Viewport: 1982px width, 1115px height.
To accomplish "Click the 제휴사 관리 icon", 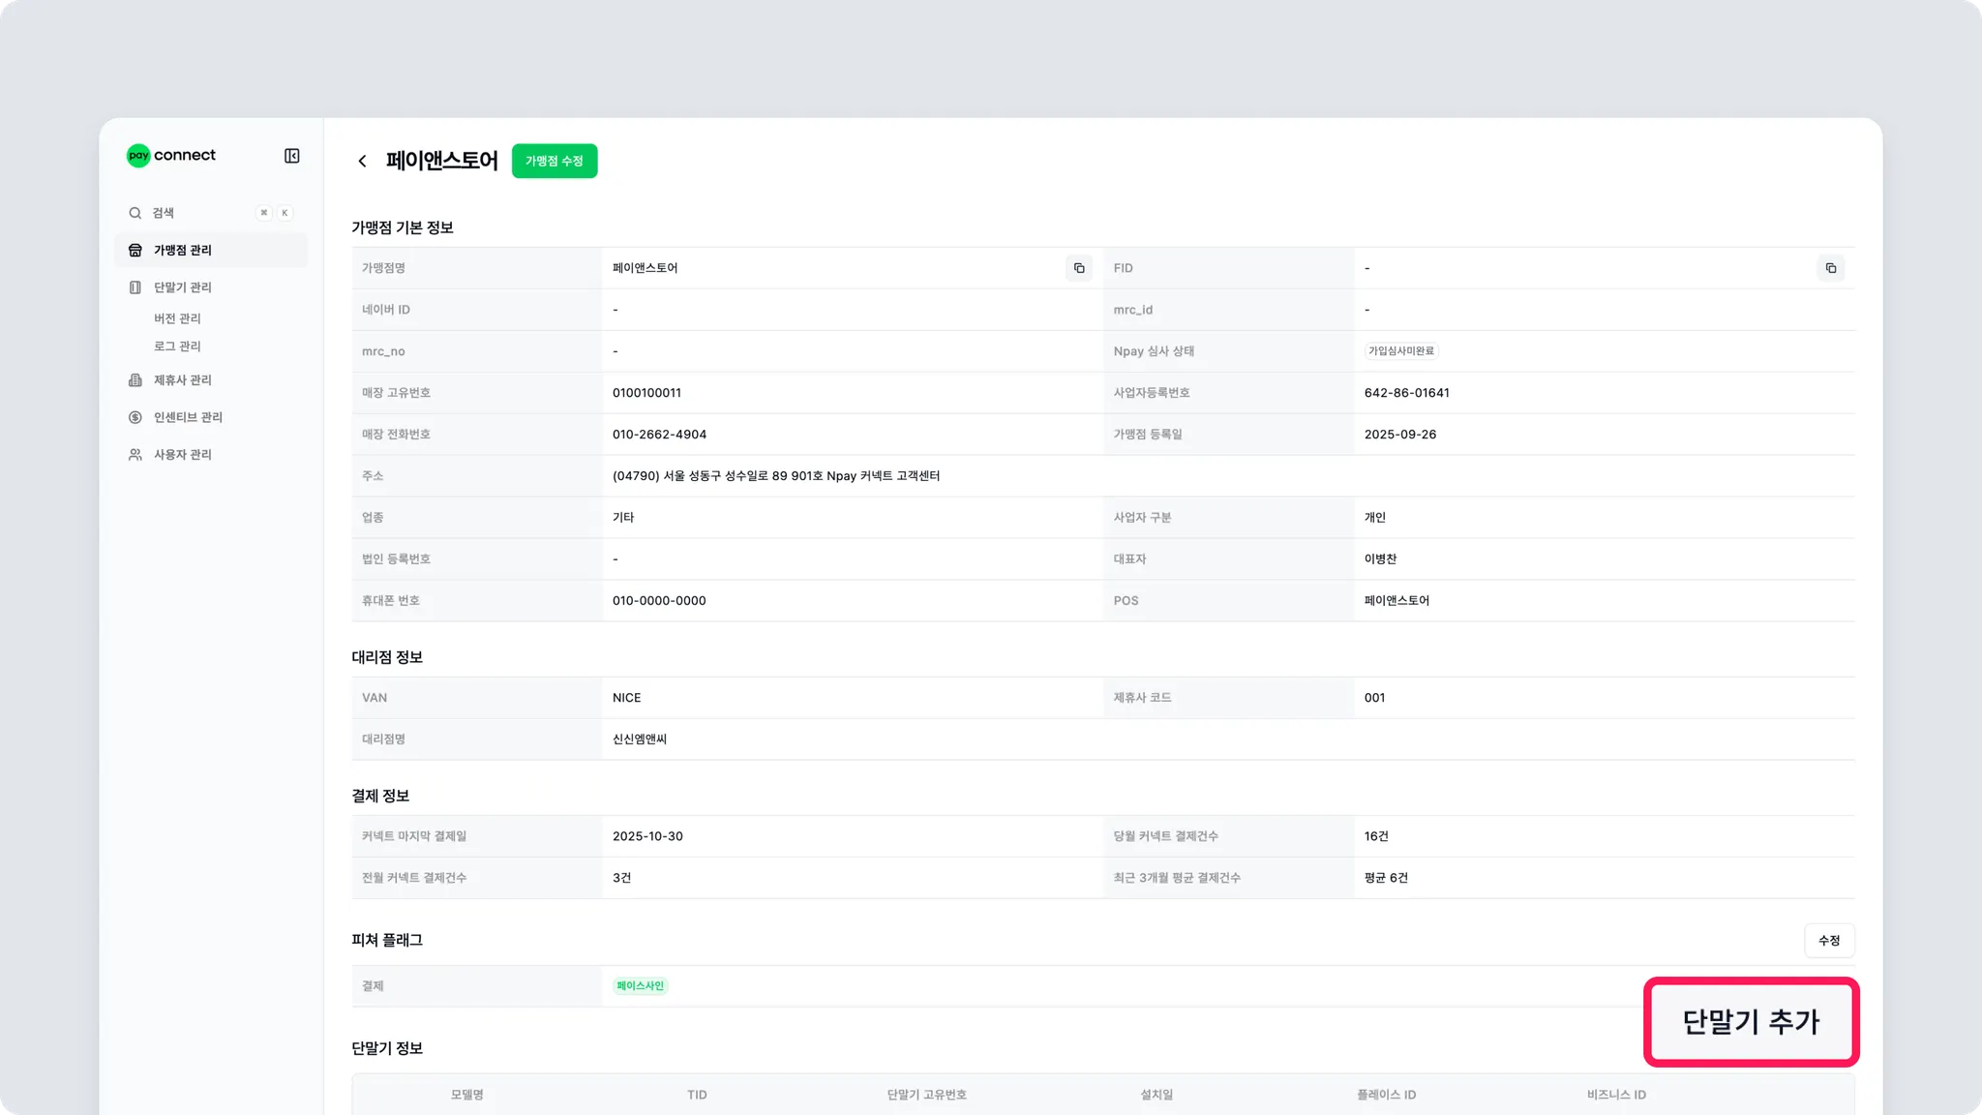I will [135, 380].
